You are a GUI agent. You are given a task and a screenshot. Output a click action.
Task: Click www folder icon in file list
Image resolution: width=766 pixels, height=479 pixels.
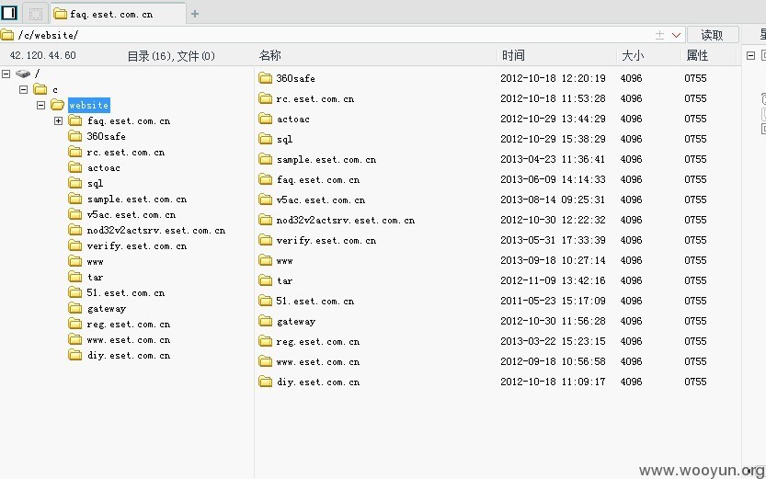(265, 260)
